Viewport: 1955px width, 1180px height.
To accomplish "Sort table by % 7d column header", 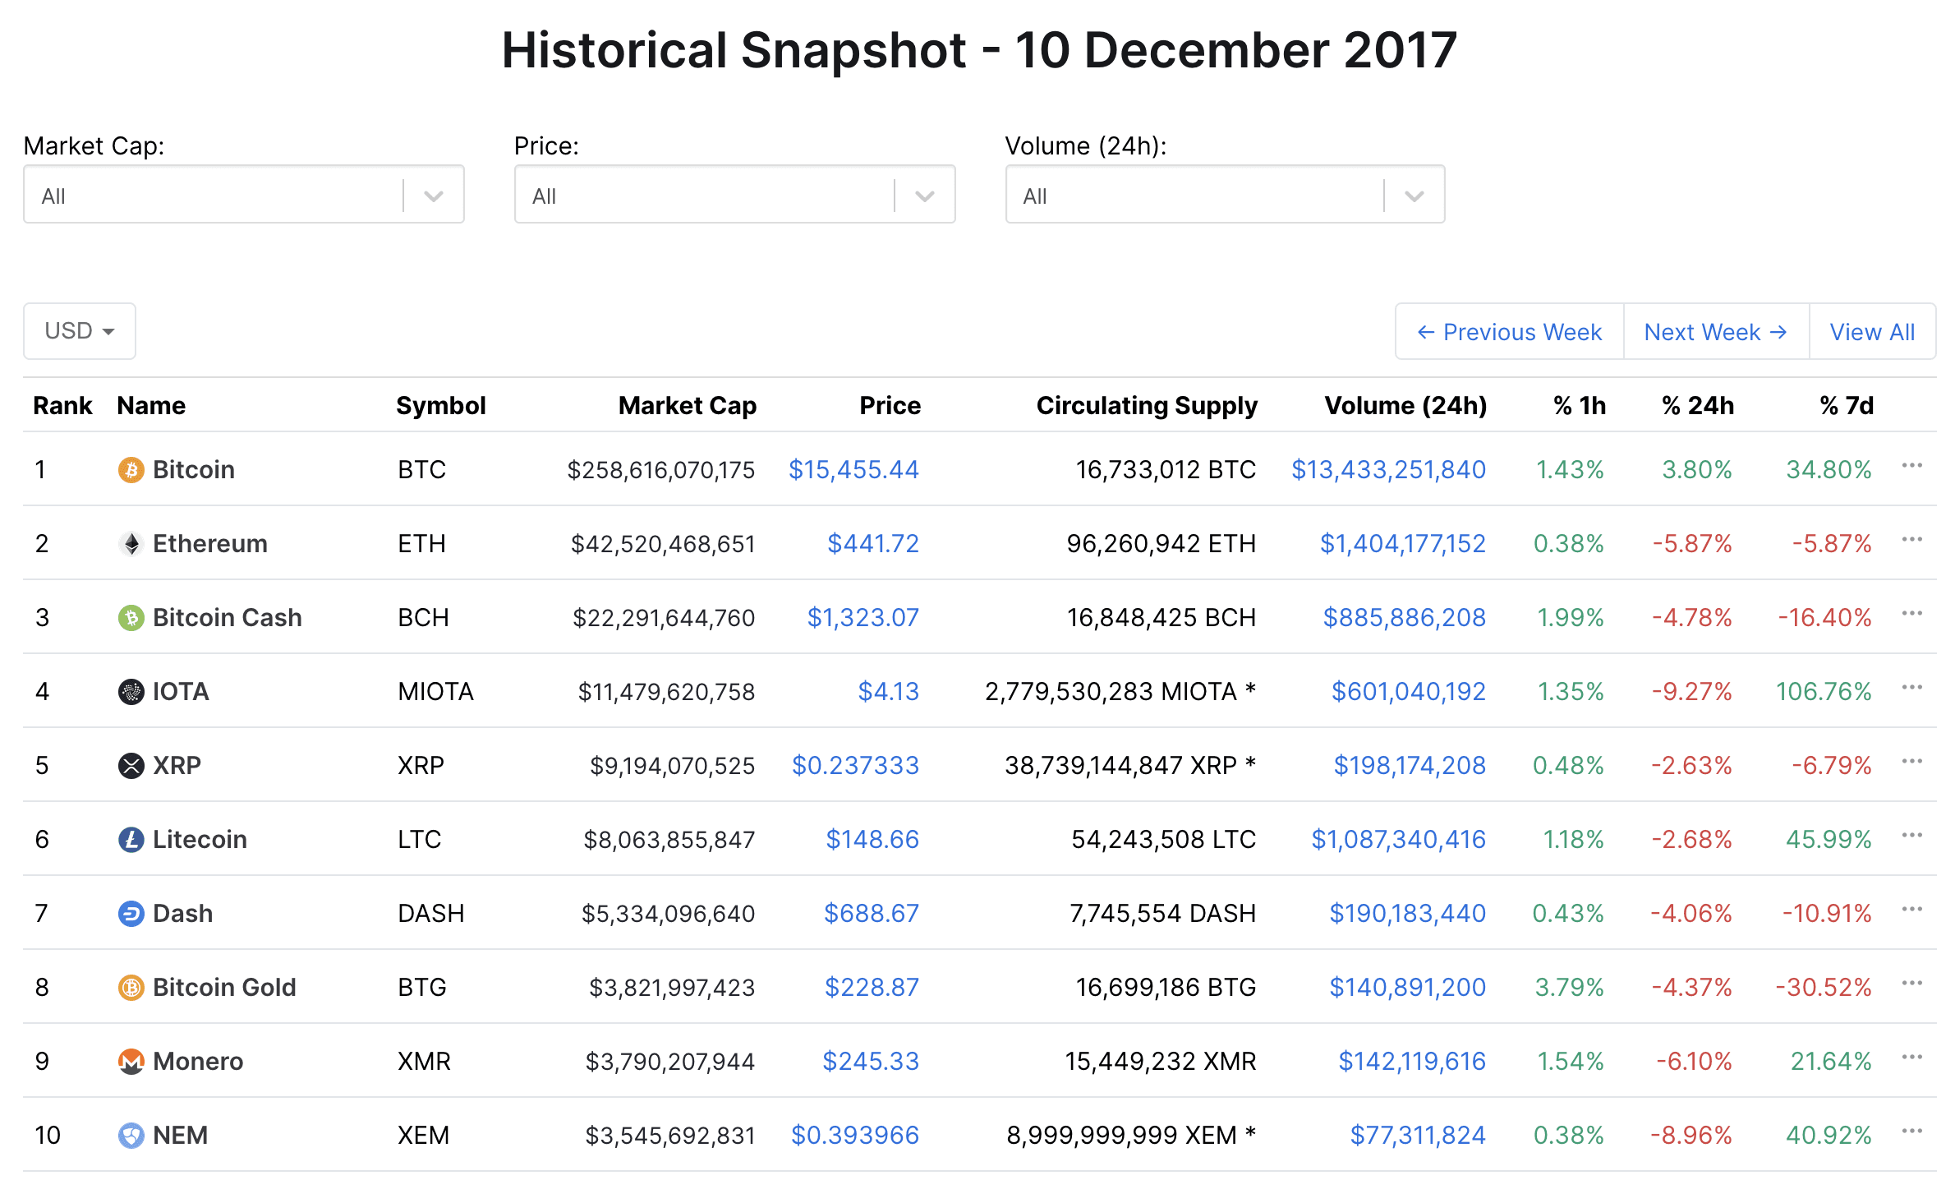I will coord(1846,406).
